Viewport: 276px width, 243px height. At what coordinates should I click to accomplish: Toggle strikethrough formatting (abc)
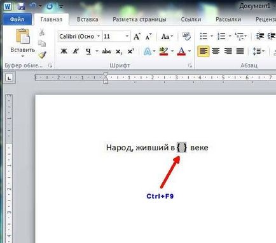[x=106, y=51]
